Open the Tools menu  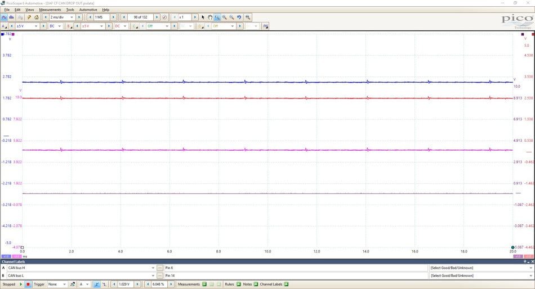[x=70, y=10]
